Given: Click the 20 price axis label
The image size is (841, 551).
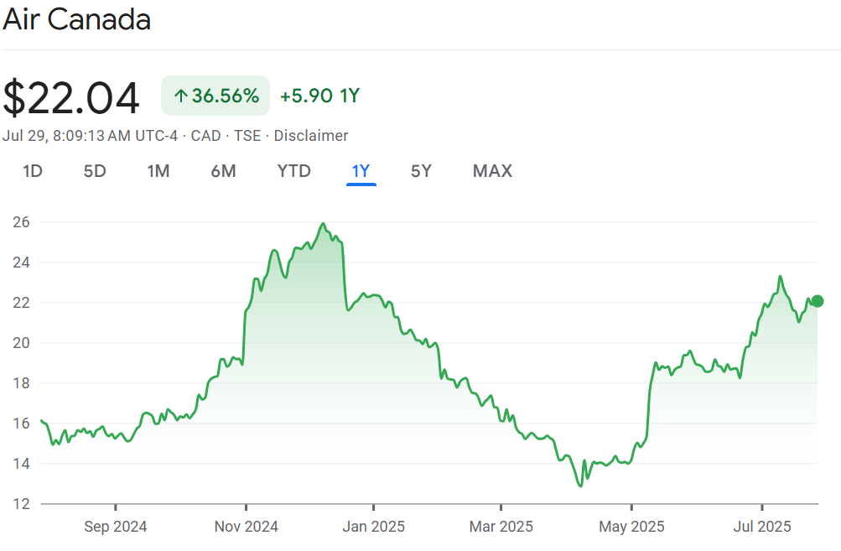Looking at the screenshot, I should pyautogui.click(x=22, y=343).
